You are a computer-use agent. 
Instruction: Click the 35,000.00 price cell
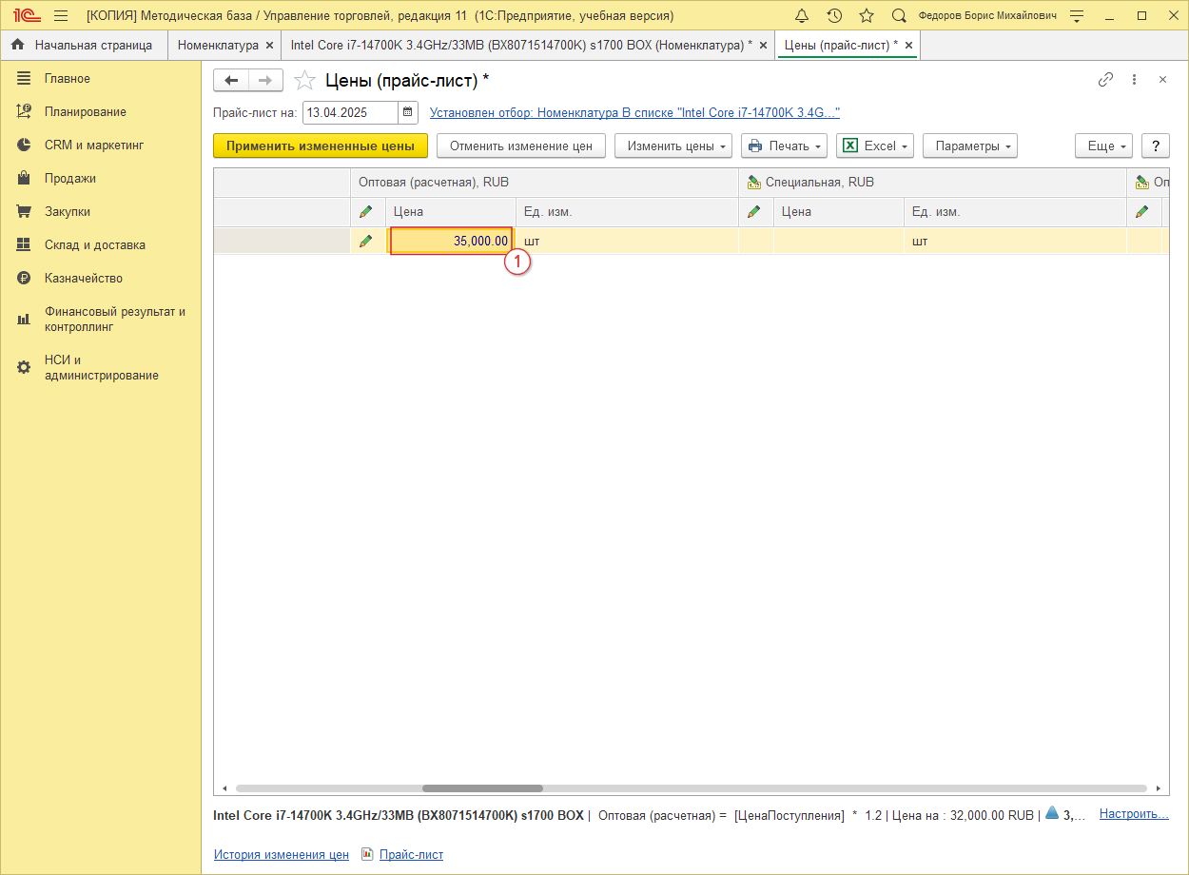(452, 242)
